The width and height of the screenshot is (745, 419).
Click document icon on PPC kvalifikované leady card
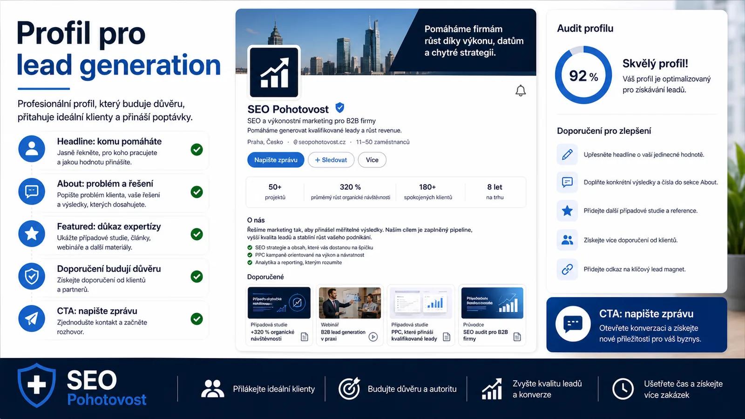pyautogui.click(x=447, y=337)
